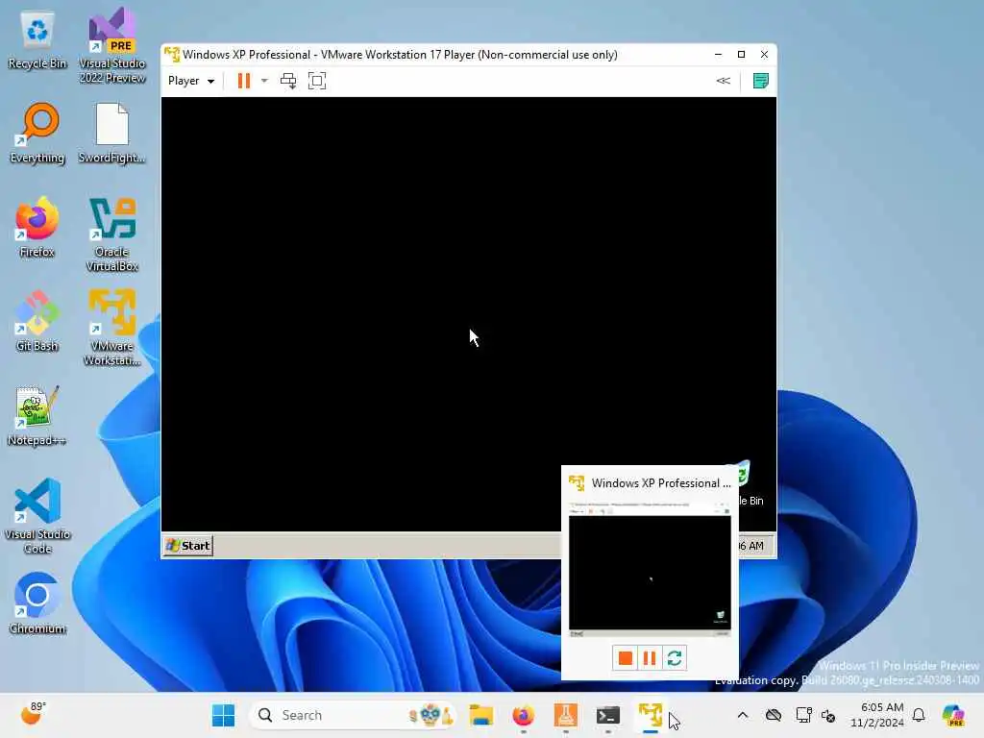The width and height of the screenshot is (984, 738).
Task: Expand the power options arrow beside pause
Action: coord(264,81)
